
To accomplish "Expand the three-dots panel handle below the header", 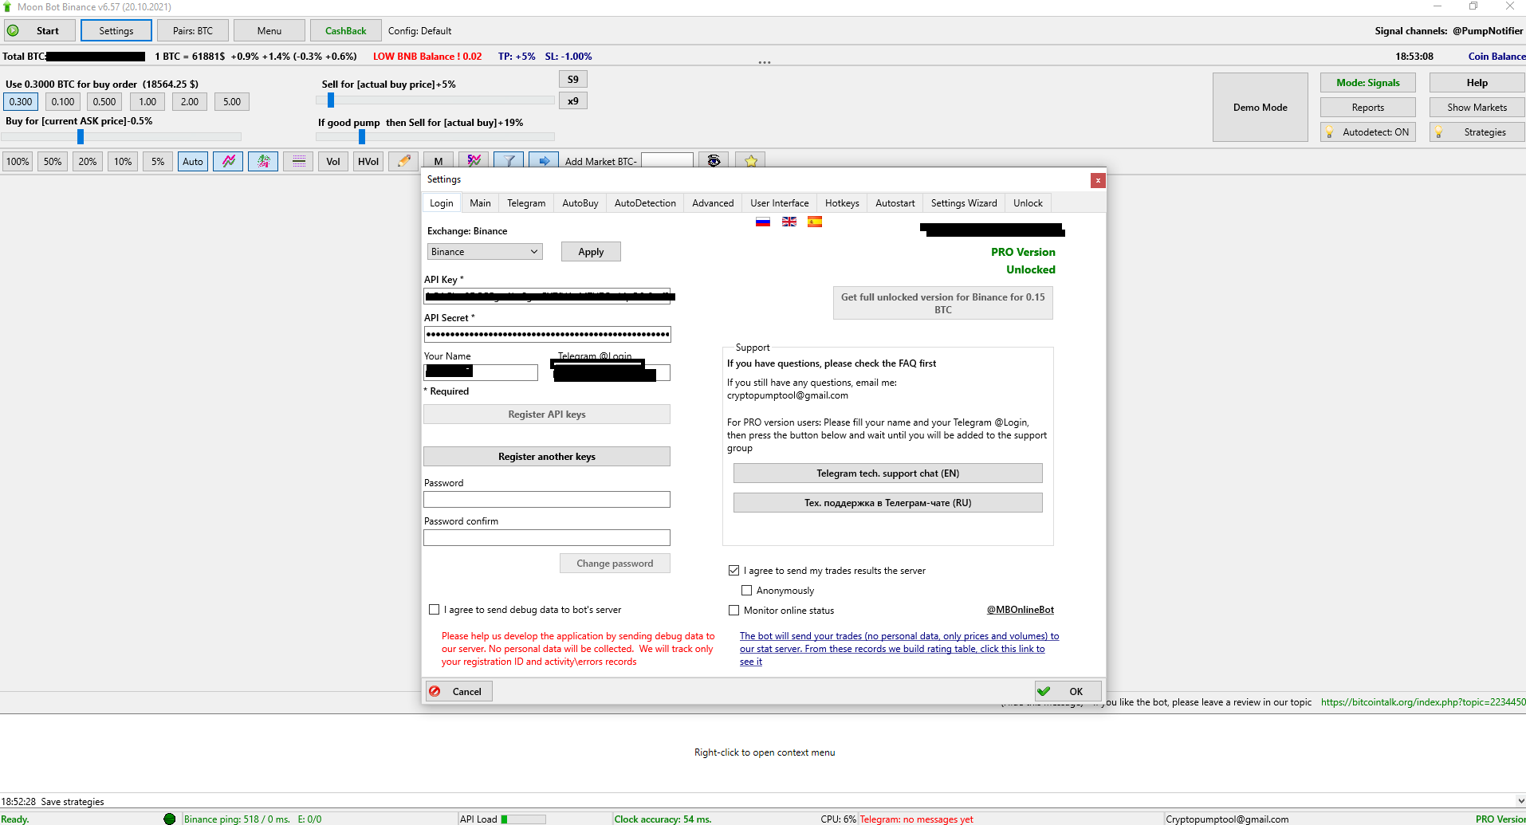I will click(764, 62).
